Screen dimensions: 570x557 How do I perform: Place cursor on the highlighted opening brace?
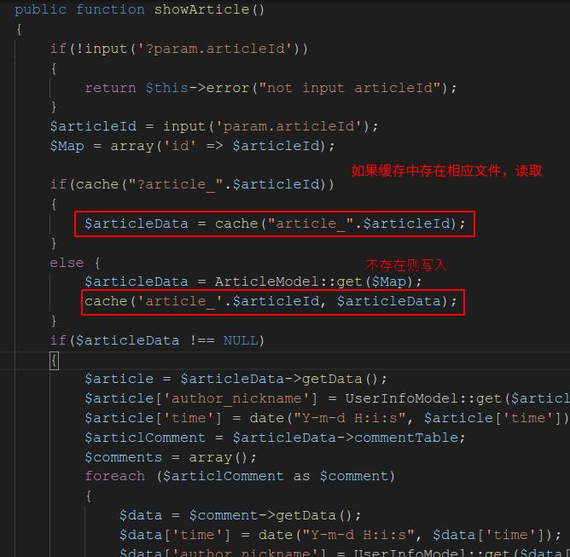[x=54, y=361]
